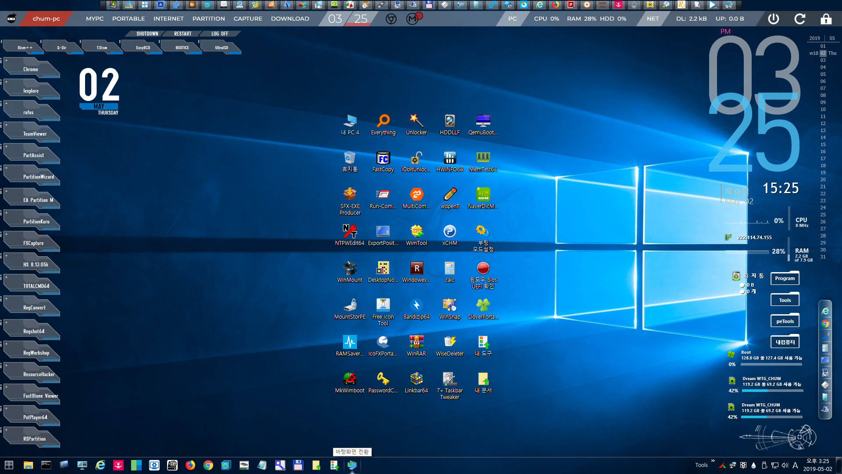The width and height of the screenshot is (842, 474).
Task: Launch the WiseDeleter desktop icon
Action: pos(450,346)
